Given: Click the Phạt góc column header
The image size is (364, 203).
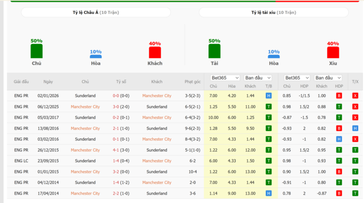Looking at the screenshot, I should point(193,81).
